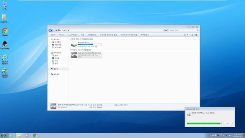Select Network (네트워크) in the sidebar

[55, 74]
